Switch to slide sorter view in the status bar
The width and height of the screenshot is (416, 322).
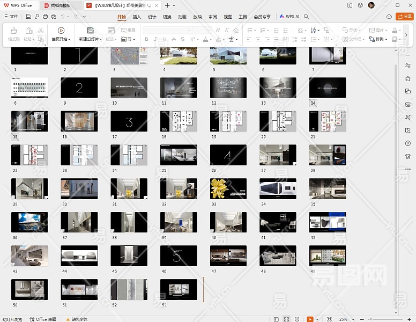(x=286, y=319)
